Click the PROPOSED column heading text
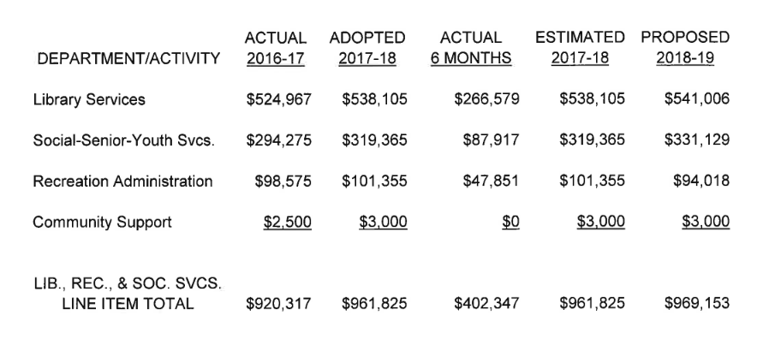 (685, 38)
